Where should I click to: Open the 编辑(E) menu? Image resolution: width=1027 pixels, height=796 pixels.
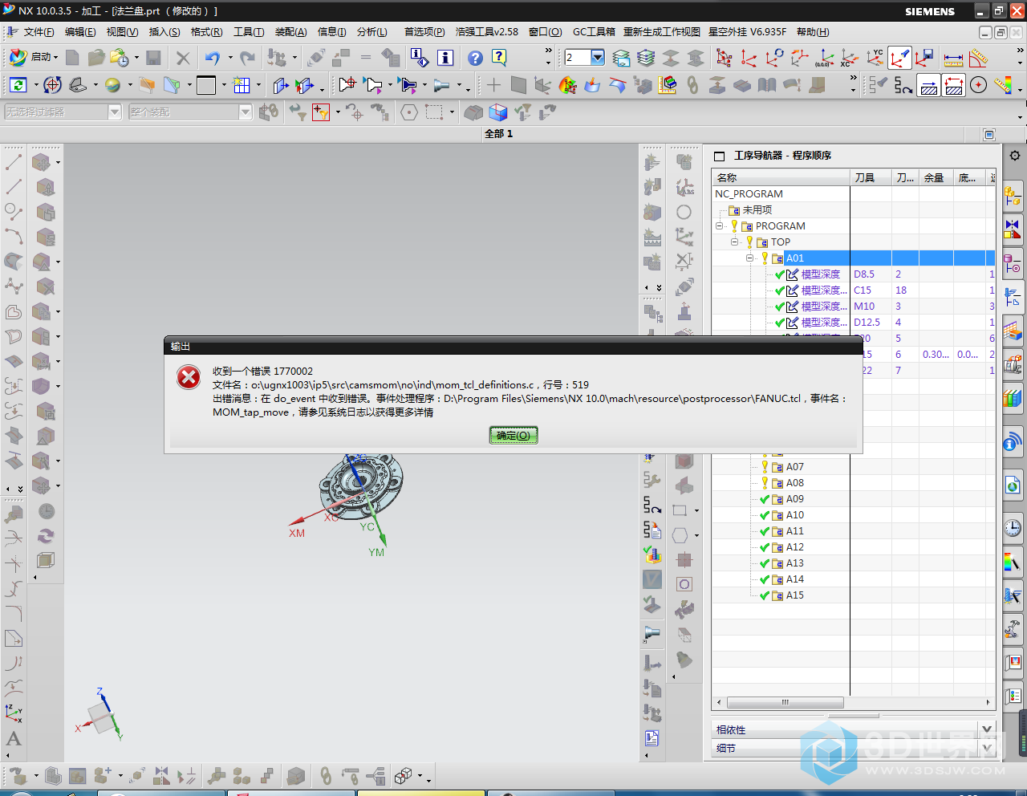[x=80, y=32]
